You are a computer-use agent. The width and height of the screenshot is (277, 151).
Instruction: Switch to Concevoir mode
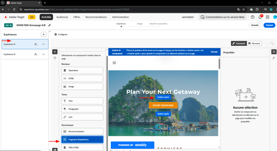(239, 43)
